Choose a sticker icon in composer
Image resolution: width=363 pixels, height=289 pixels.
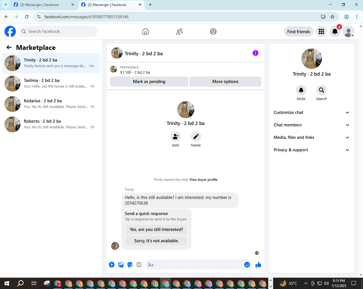(x=130, y=265)
